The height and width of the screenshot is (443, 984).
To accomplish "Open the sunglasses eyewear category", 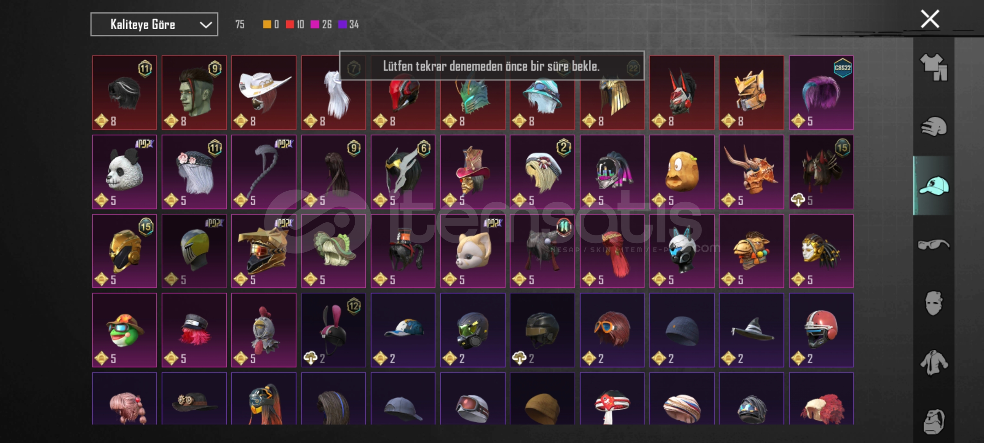I will point(934,245).
